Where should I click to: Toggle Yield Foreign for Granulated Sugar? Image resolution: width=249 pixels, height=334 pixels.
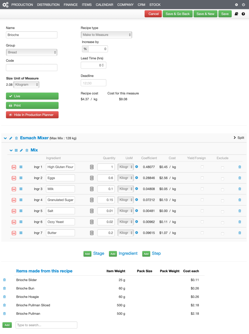pos(202,200)
